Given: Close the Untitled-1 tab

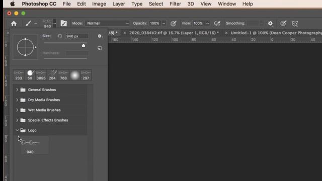Looking at the screenshot, I should tap(226, 33).
